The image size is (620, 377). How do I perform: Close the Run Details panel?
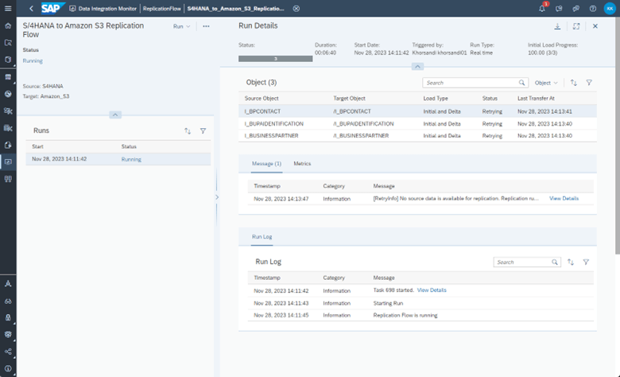(x=595, y=26)
